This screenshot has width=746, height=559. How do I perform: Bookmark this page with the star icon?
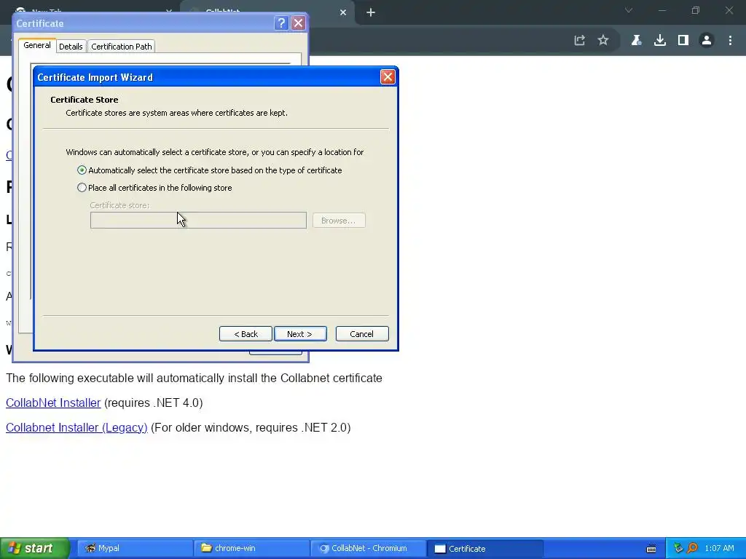[x=602, y=41]
